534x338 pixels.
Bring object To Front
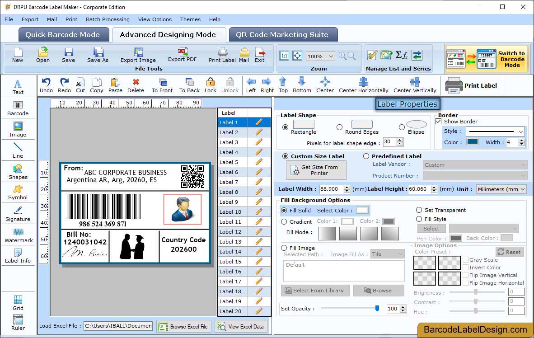(162, 85)
